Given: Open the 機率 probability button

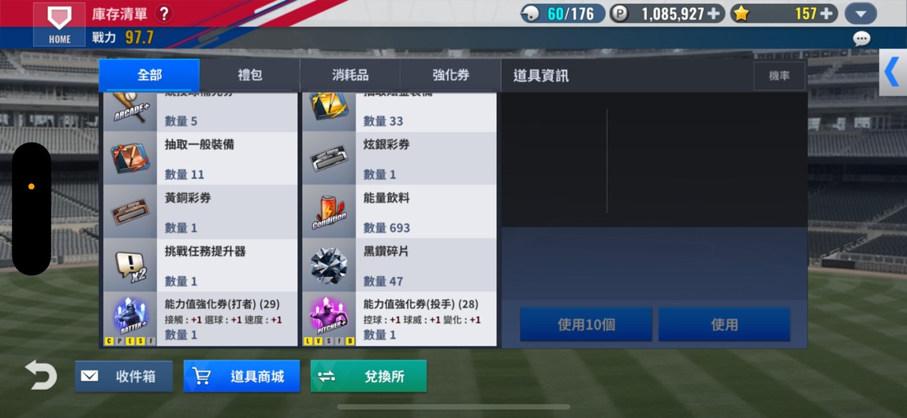Looking at the screenshot, I should point(779,76).
